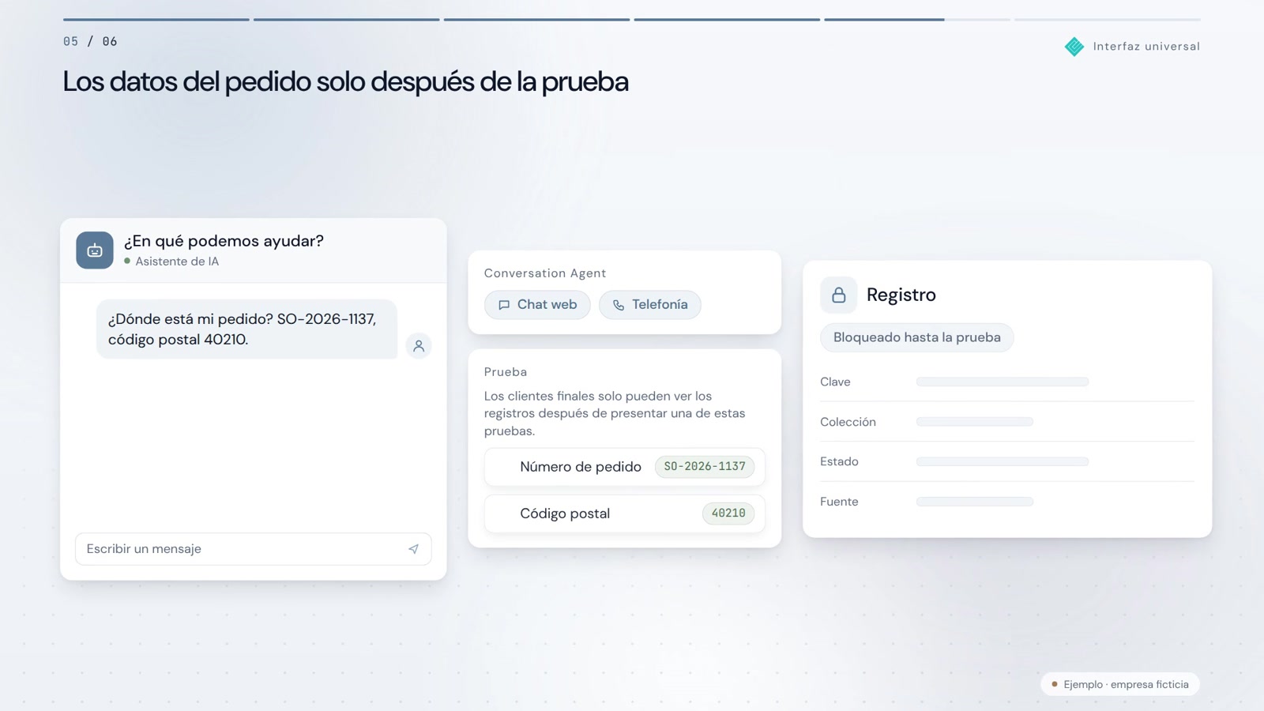This screenshot has width=1264, height=711.
Task: Click the ¿En qué podemos ayudar? header
Action: point(224,241)
